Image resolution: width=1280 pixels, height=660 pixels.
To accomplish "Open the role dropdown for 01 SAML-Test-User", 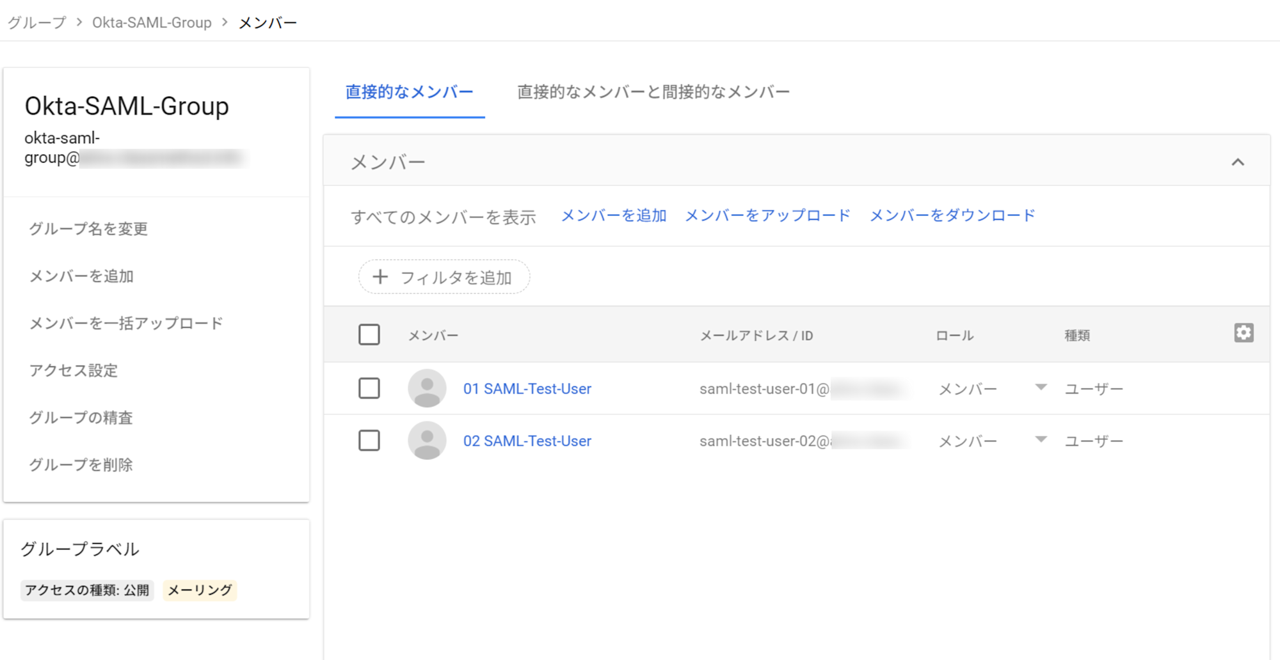I will (1041, 386).
